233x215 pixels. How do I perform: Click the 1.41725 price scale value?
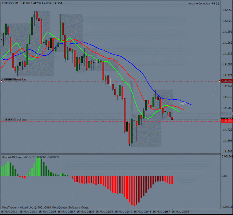pyautogui.click(x=227, y=130)
